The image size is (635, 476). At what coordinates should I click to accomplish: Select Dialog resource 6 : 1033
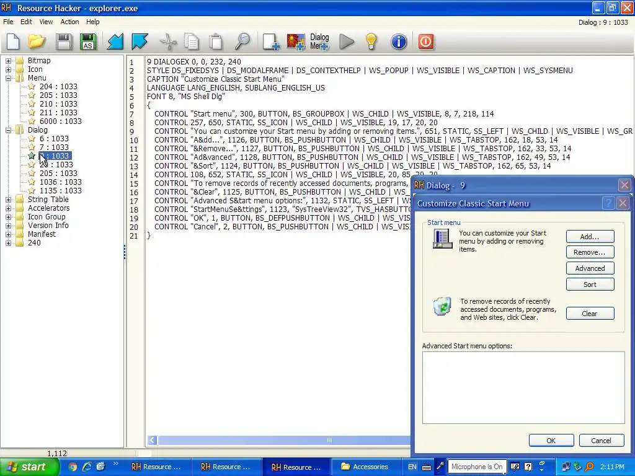pos(54,139)
